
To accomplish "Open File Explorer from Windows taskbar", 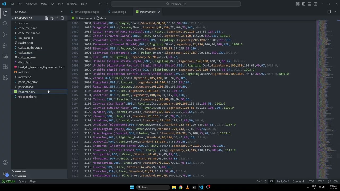I will (x=174, y=187).
